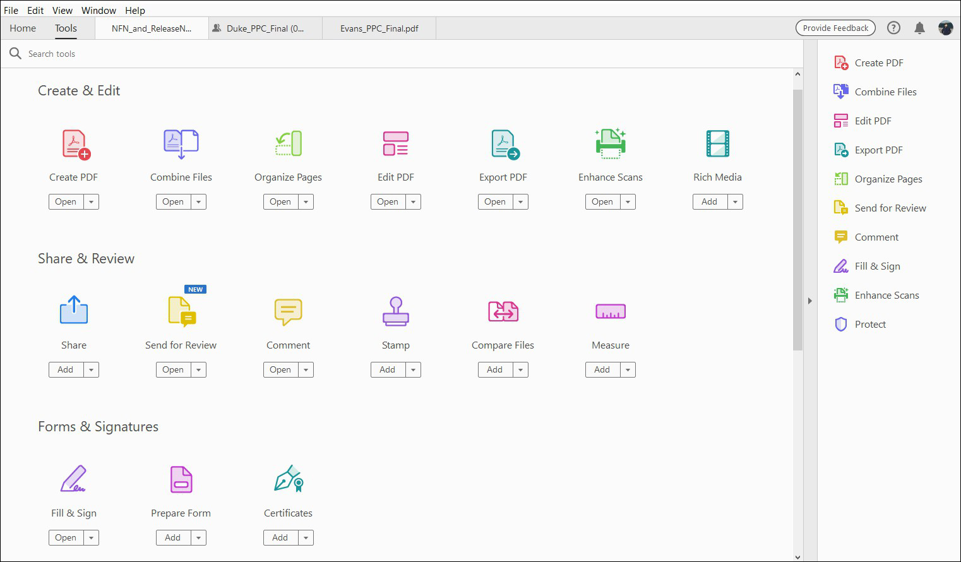The height and width of the screenshot is (562, 961).
Task: Select the Compare Files tool icon
Action: point(503,311)
